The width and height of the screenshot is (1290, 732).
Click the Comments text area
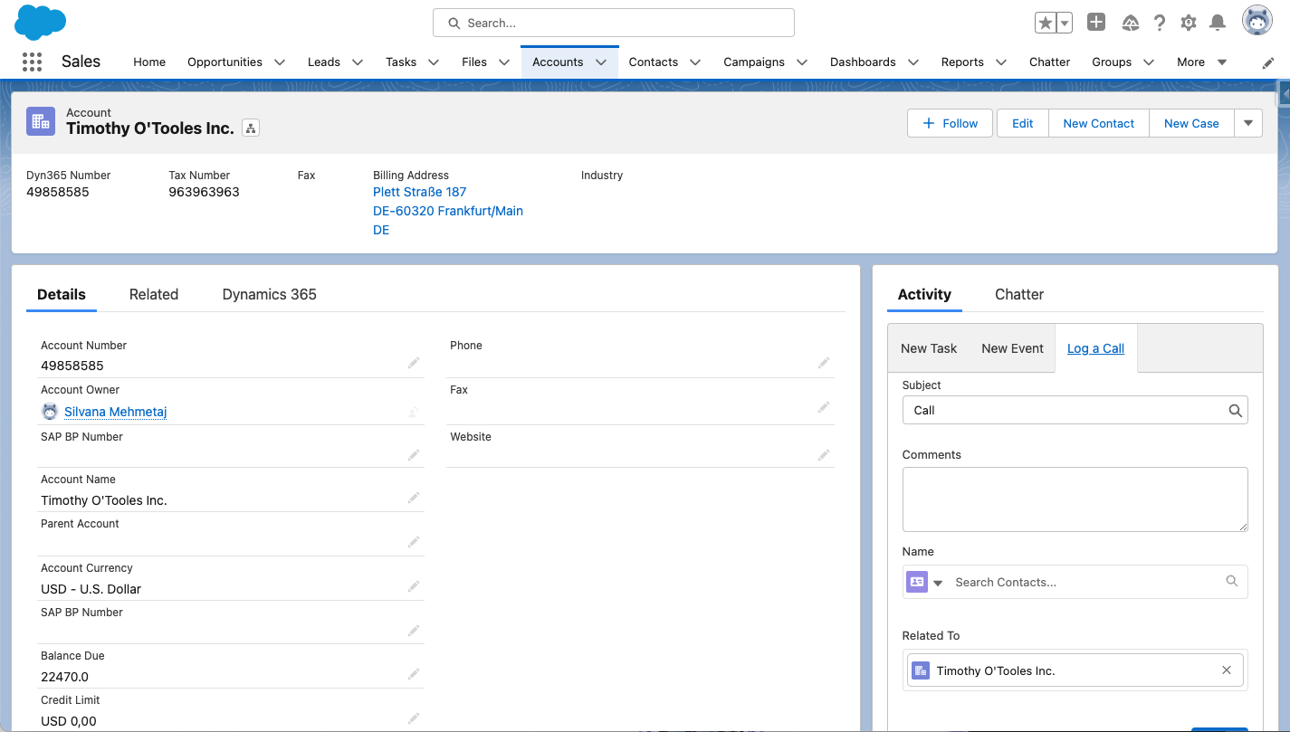1075,499
